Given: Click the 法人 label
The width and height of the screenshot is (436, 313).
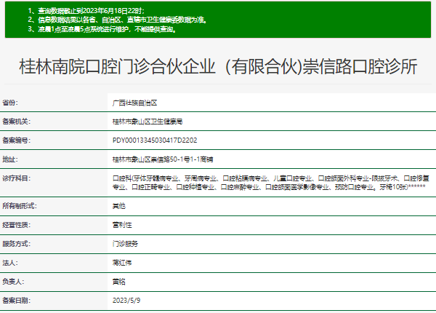Looking at the screenshot, I should point(10,263).
